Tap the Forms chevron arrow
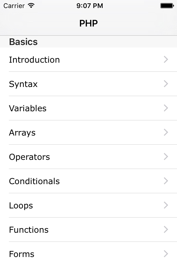The height and width of the screenshot is (265, 177). click(166, 254)
